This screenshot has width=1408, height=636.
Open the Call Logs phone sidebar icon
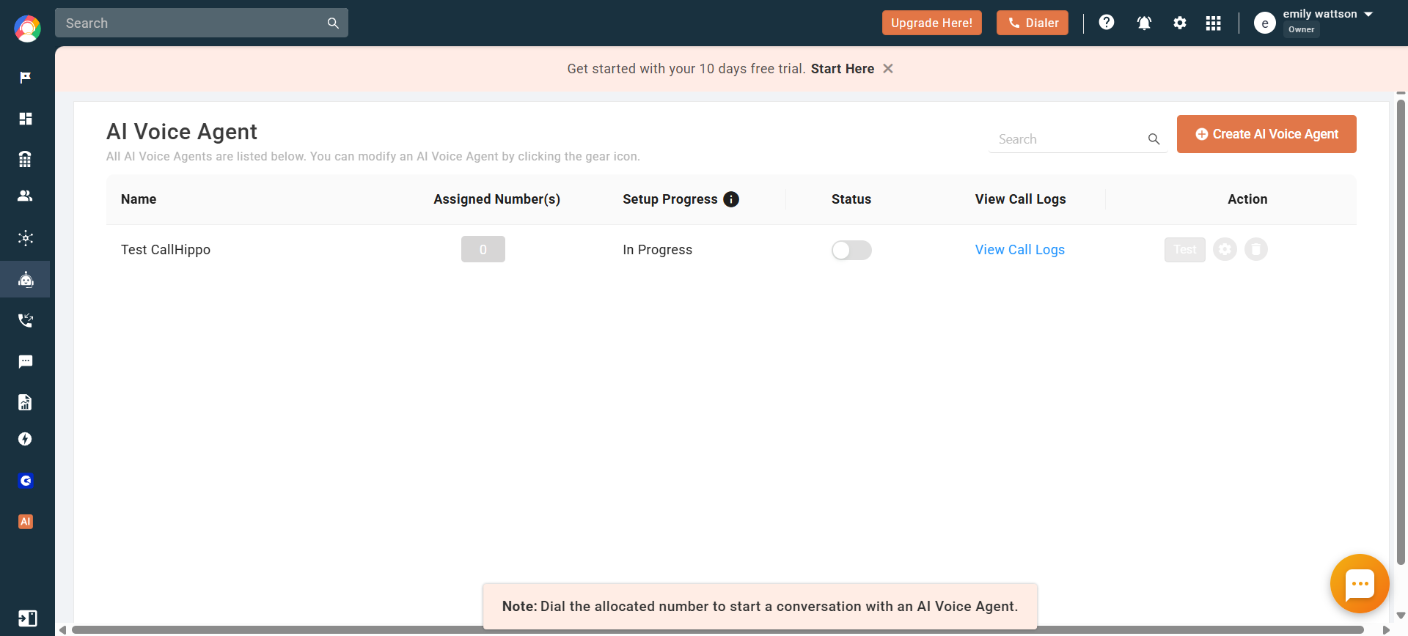coord(26,320)
